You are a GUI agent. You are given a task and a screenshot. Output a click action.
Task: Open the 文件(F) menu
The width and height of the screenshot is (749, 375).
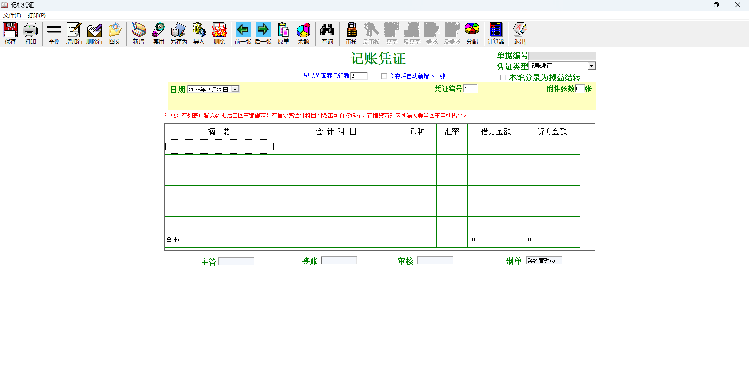[12, 15]
